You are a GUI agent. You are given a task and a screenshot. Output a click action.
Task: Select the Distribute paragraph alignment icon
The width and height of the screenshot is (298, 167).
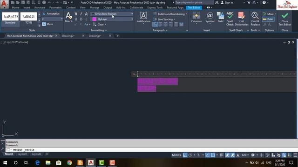(x=181, y=25)
